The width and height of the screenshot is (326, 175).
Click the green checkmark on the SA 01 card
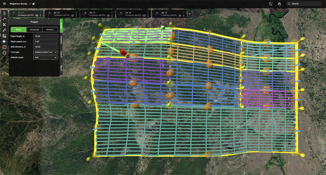[x=40, y=12]
